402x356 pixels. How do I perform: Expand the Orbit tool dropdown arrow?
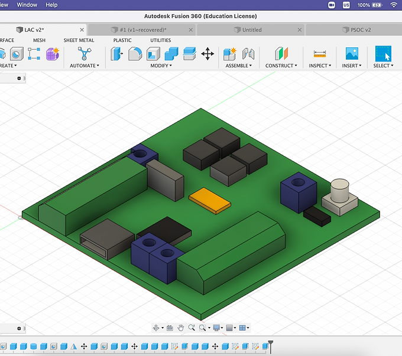(x=163, y=328)
